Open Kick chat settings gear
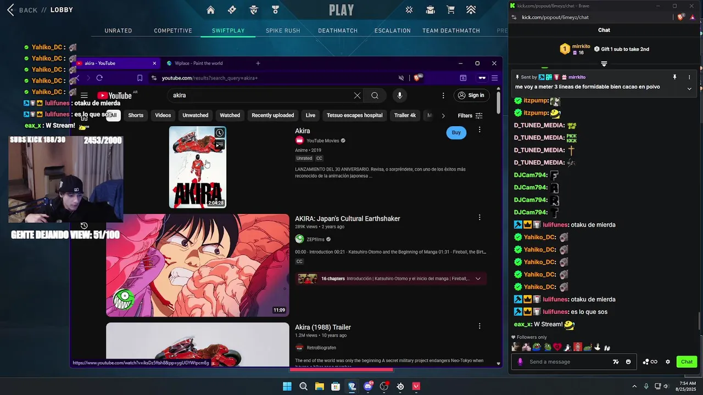 (668, 362)
